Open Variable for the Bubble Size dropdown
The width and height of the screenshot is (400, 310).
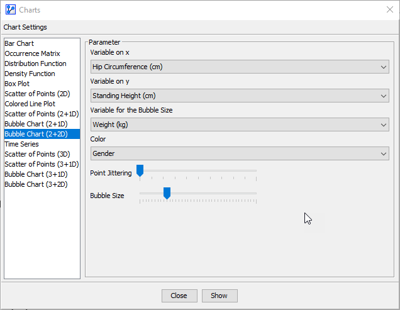click(240, 125)
